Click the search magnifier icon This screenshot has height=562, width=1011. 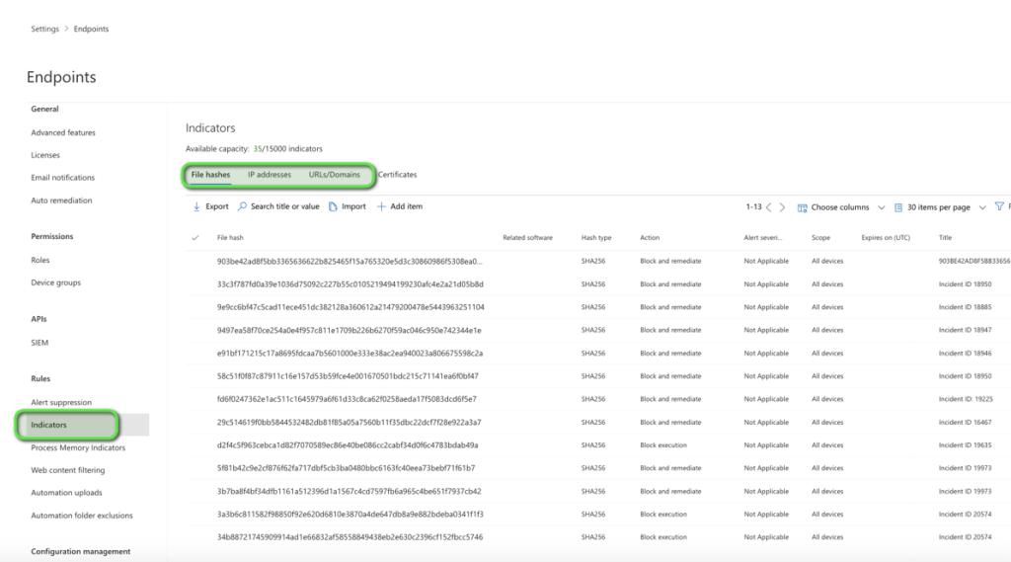243,206
